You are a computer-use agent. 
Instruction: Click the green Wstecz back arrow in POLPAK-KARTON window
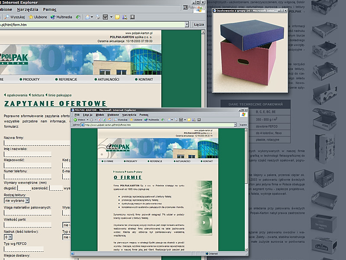click(x=75, y=120)
